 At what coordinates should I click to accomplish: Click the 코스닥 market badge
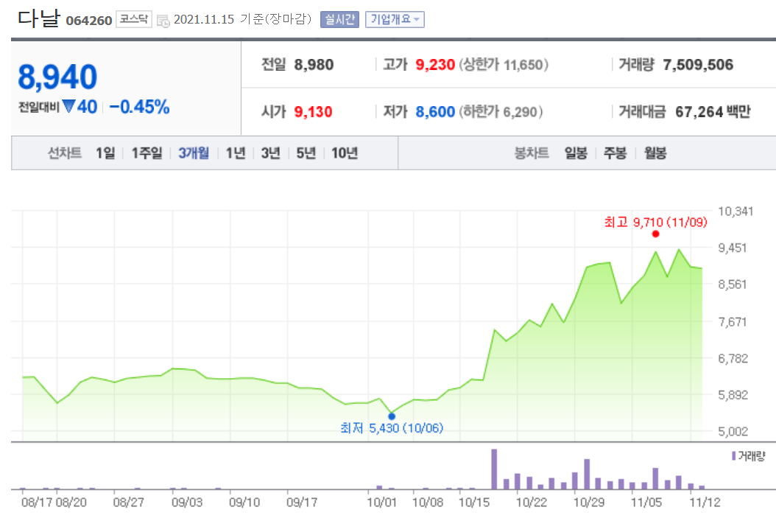tap(133, 19)
